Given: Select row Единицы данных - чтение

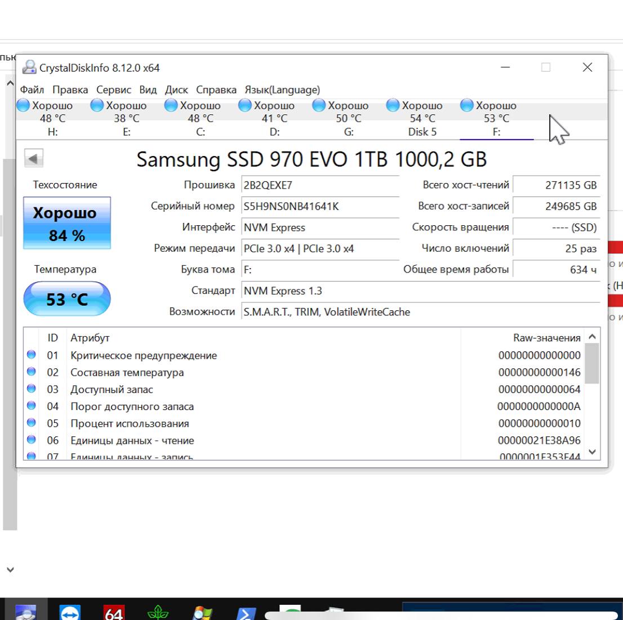Looking at the screenshot, I should coord(304,440).
